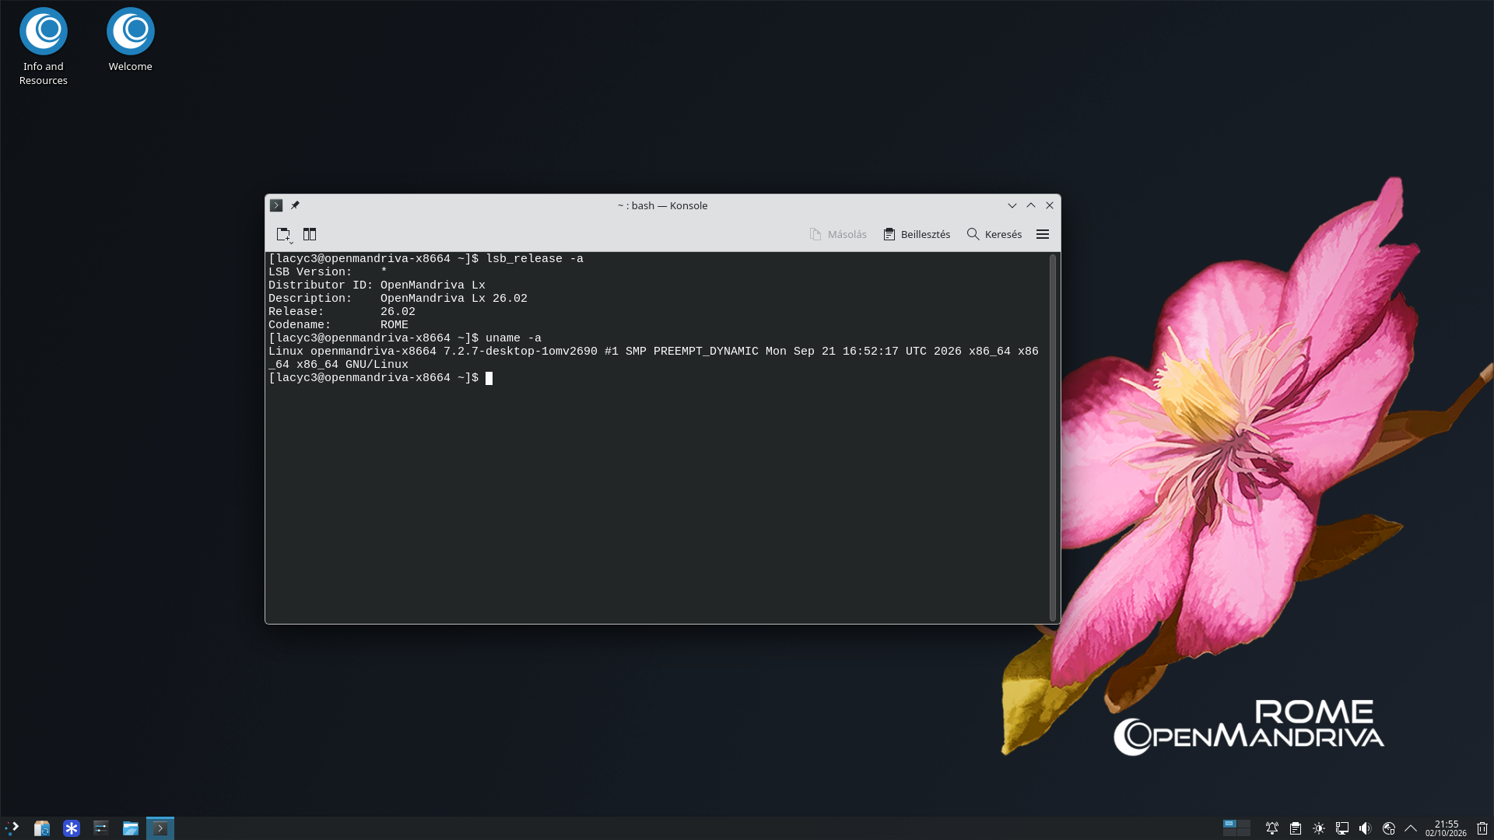Open clipboard tray icon
The image size is (1494, 840).
[x=1296, y=828]
